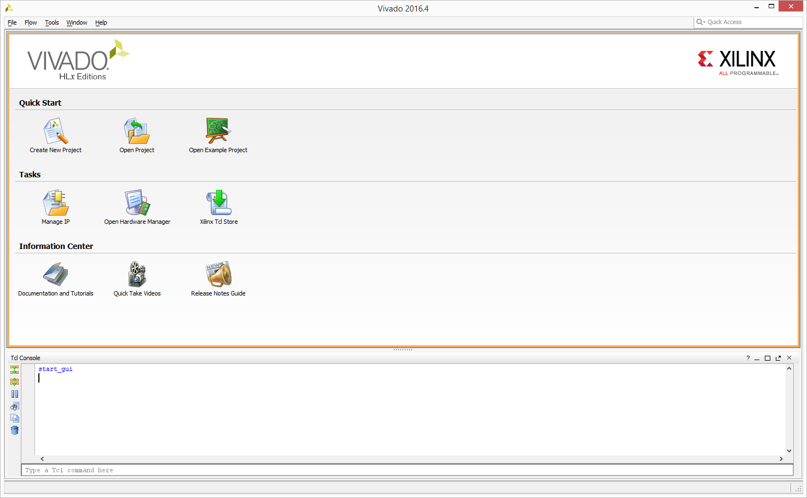Start Open Hardware Manager icon
The width and height of the screenshot is (807, 498).
[x=137, y=202]
